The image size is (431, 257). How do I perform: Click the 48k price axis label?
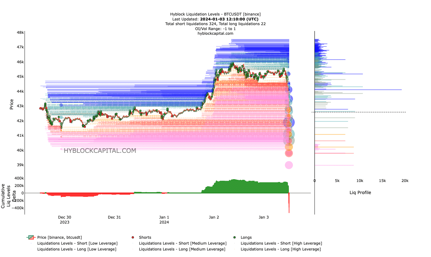tap(21, 33)
